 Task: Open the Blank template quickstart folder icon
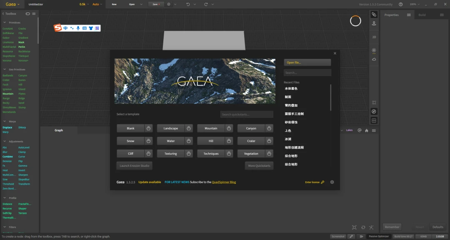pos(148,128)
